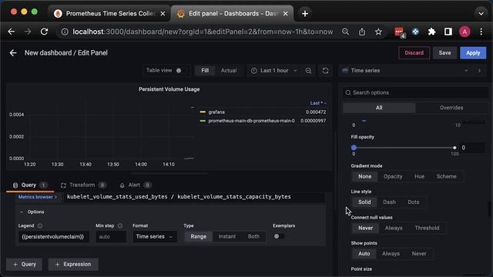Toggle the browser side panel icon

pos(448,32)
